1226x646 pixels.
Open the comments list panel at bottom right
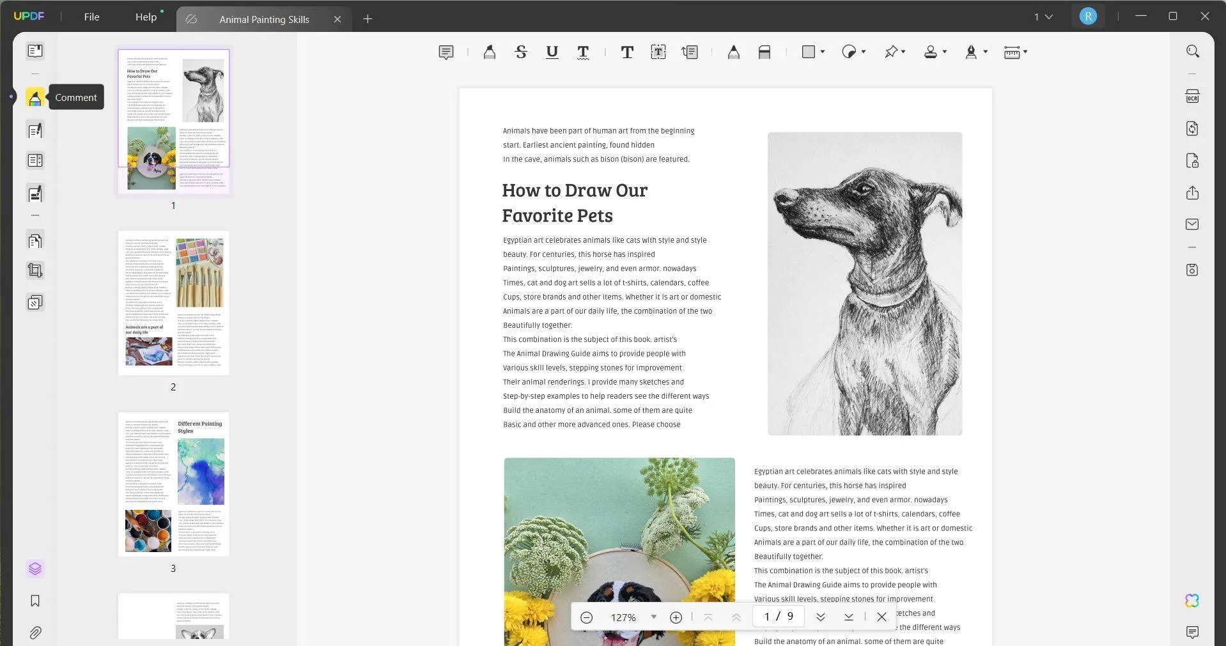pyautogui.click(x=1192, y=633)
